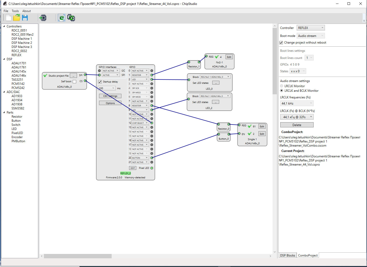Open the 44,1 кГц @ 32Fs dropdown
Screen dimensions: 367x267
coord(297,117)
